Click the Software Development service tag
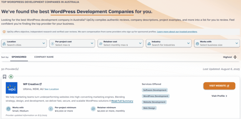 click(x=155, y=90)
